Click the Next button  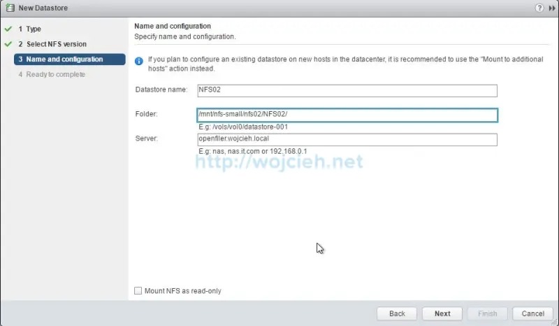[x=442, y=313]
